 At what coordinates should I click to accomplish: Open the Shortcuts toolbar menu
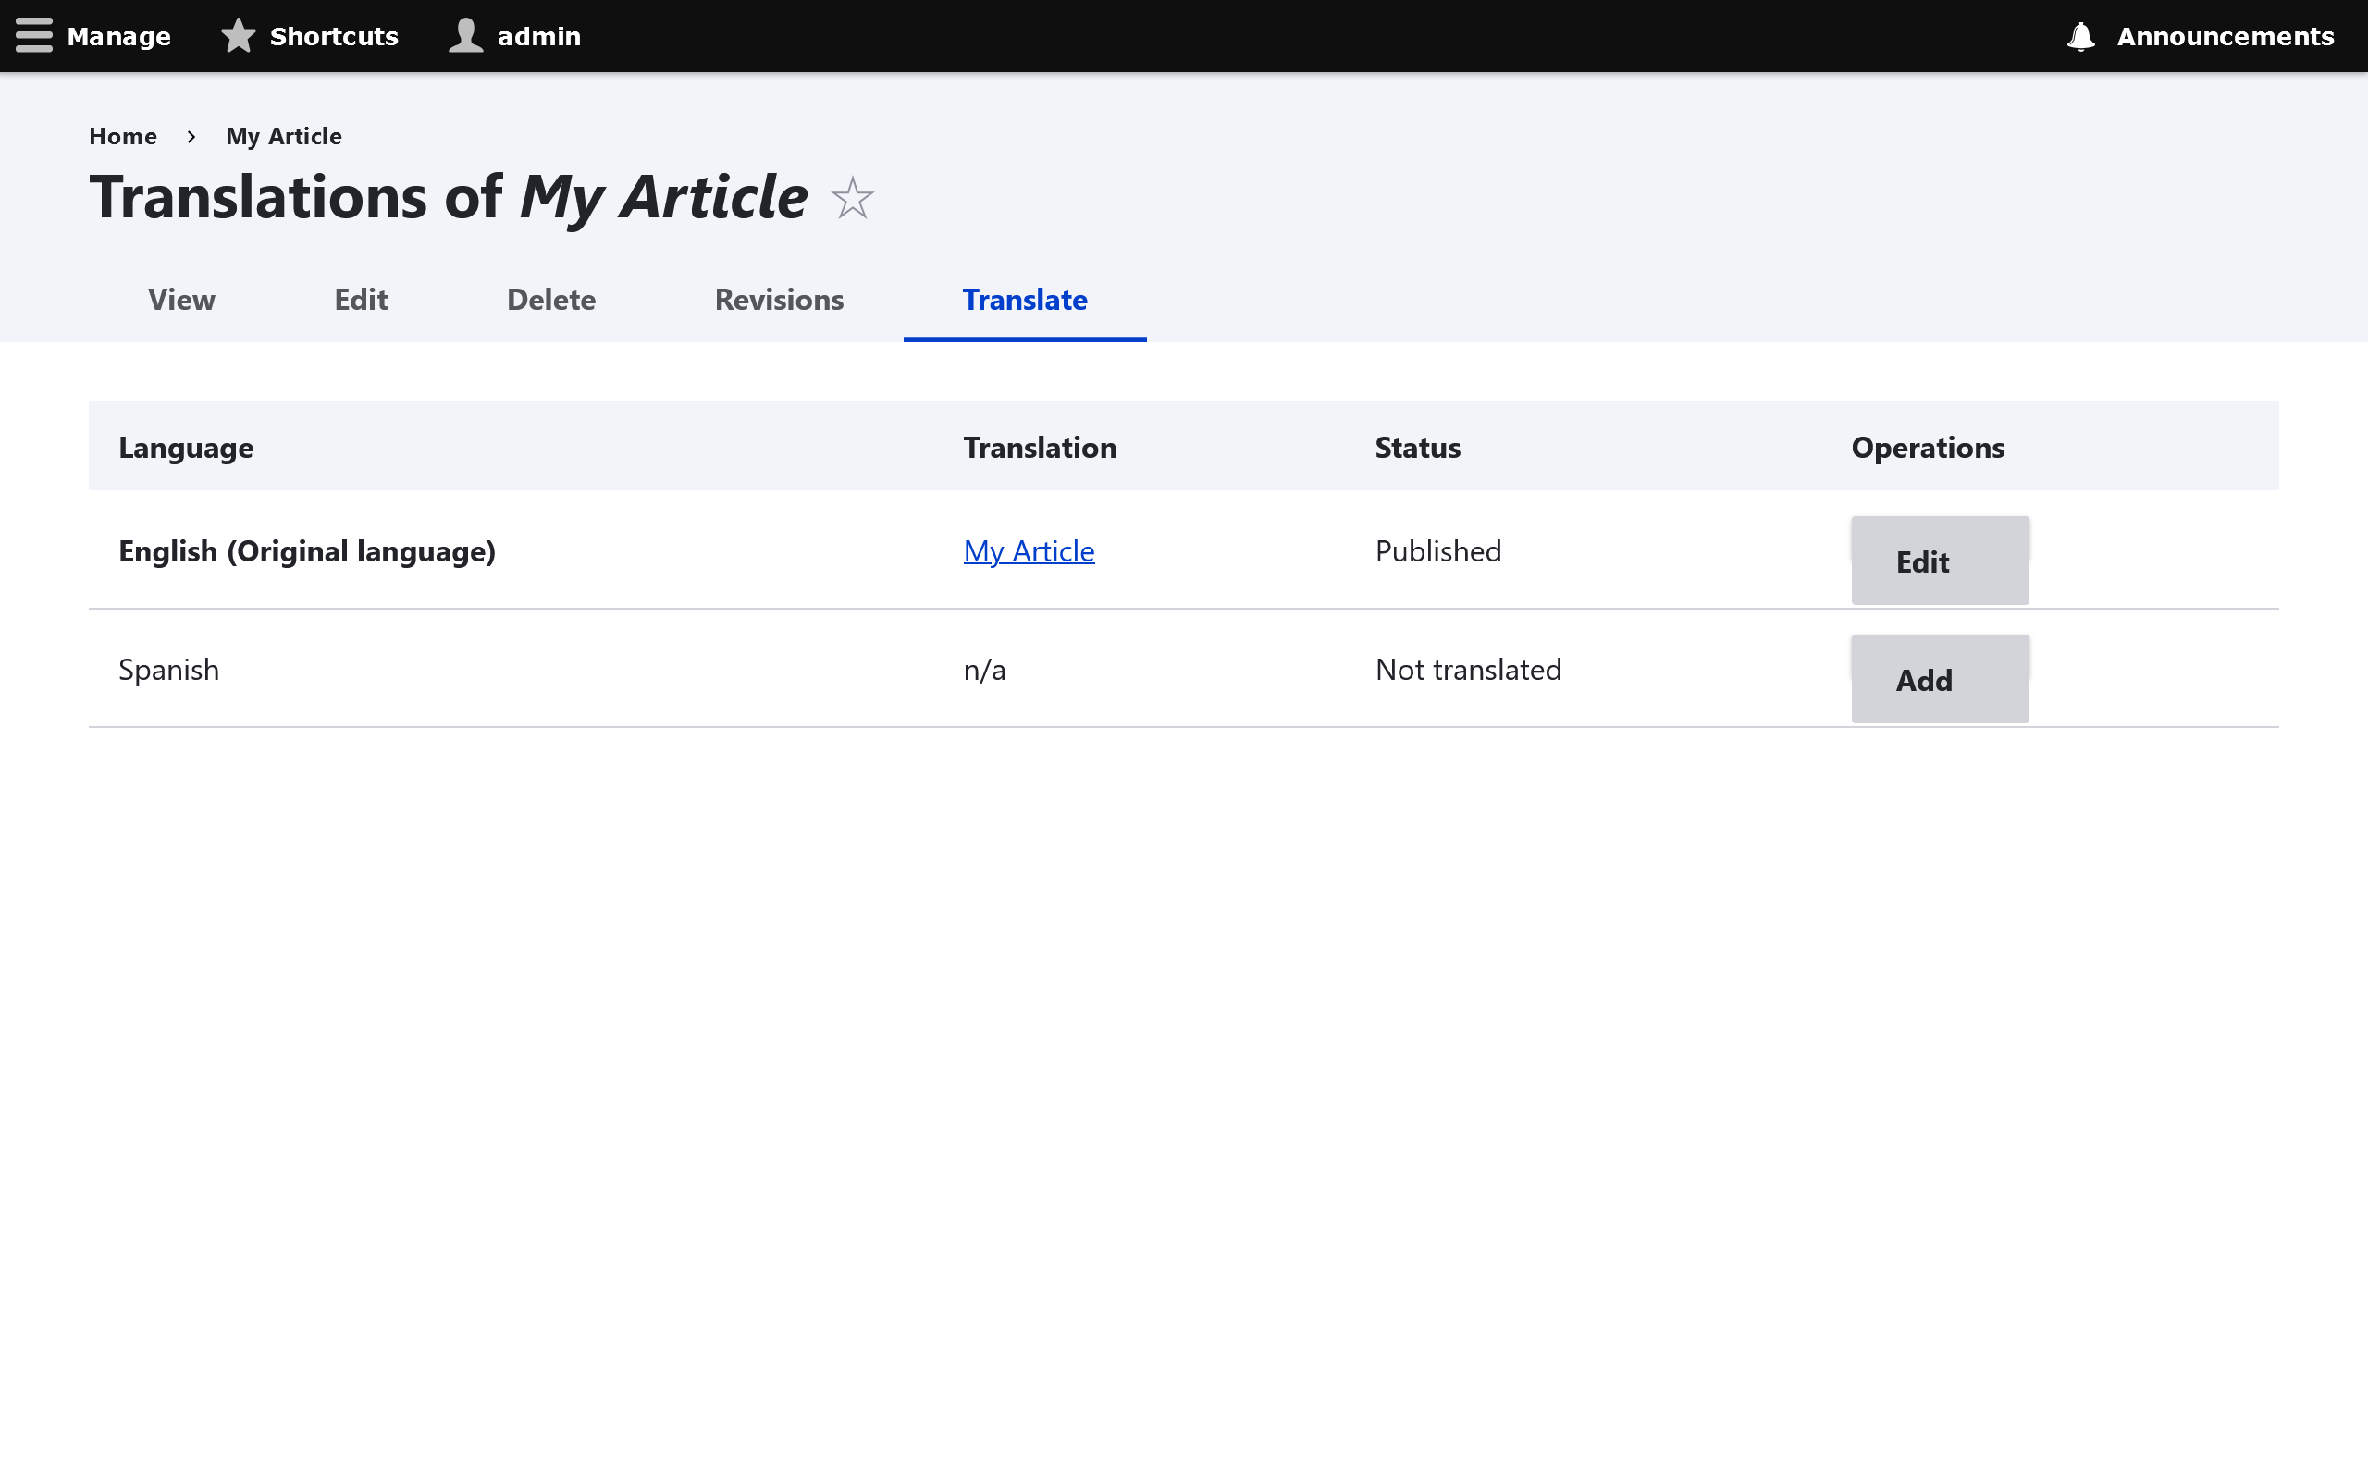click(310, 36)
